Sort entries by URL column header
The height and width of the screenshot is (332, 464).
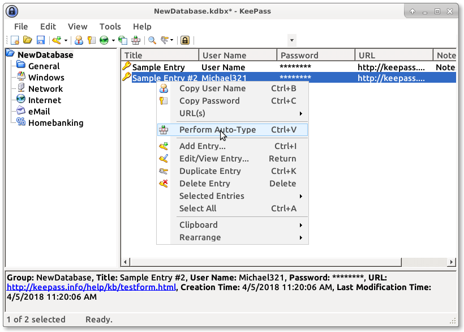pyautogui.click(x=394, y=55)
